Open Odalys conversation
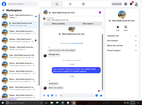Viewport: 142px width, 105px height. pyautogui.click(x=19, y=32)
